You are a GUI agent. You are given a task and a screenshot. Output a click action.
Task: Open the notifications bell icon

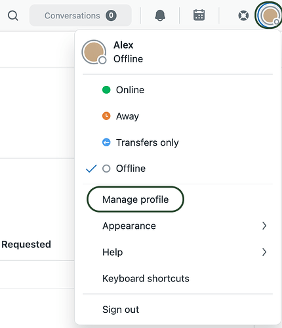pos(160,16)
